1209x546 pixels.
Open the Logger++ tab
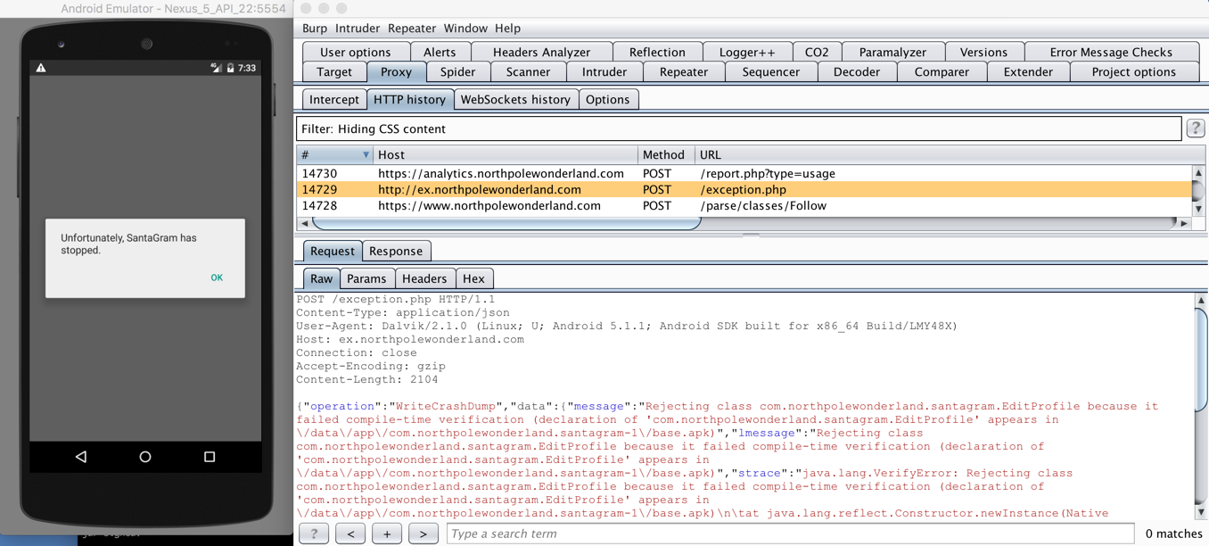(747, 53)
